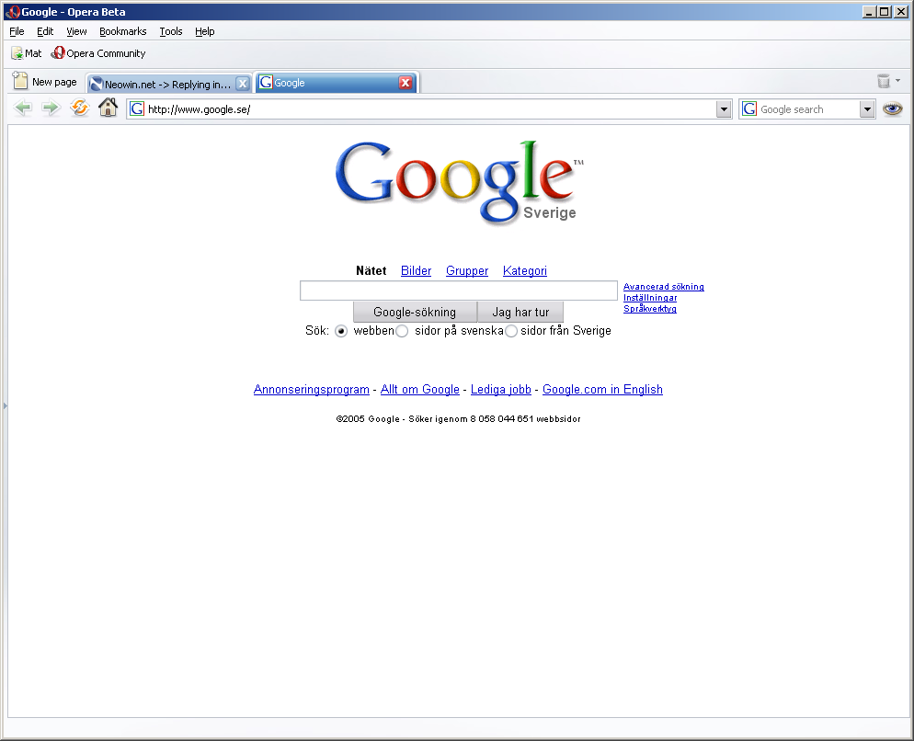Viewport: 914px width, 741px height.
Task: Click the Nätet label
Action: (x=371, y=270)
